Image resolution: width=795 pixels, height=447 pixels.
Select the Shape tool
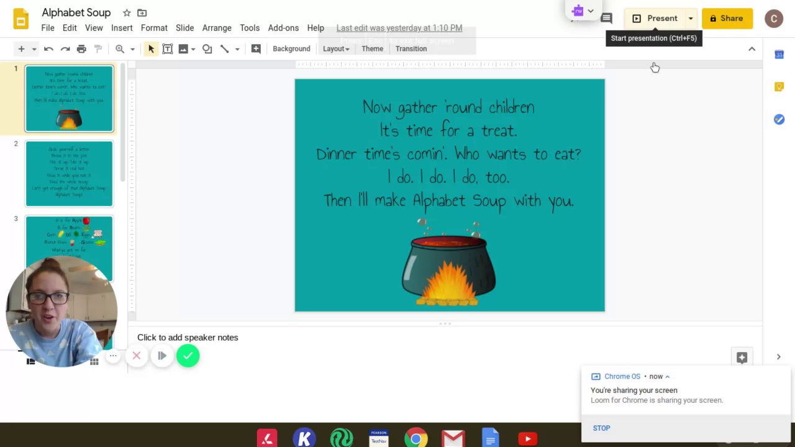207,48
